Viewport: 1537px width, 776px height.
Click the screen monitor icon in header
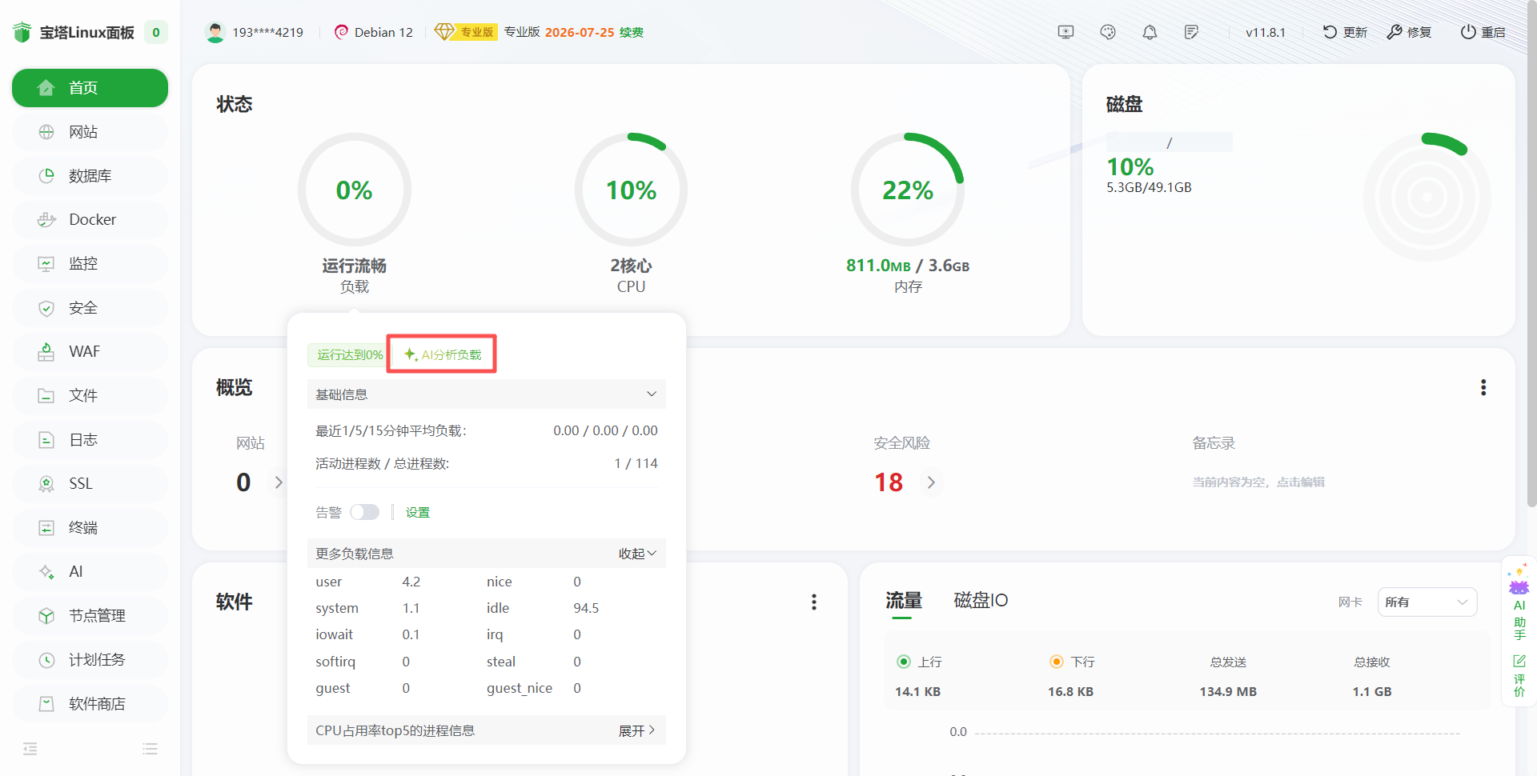pyautogui.click(x=1065, y=32)
